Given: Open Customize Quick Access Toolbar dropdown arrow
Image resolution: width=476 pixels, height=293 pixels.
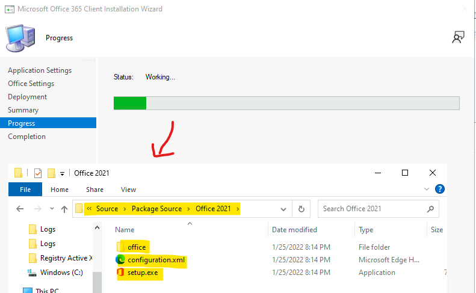Looking at the screenshot, I should [x=63, y=174].
